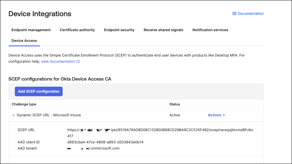Go to the Receive shared signals tab
The image size is (292, 164).
tap(163, 30)
